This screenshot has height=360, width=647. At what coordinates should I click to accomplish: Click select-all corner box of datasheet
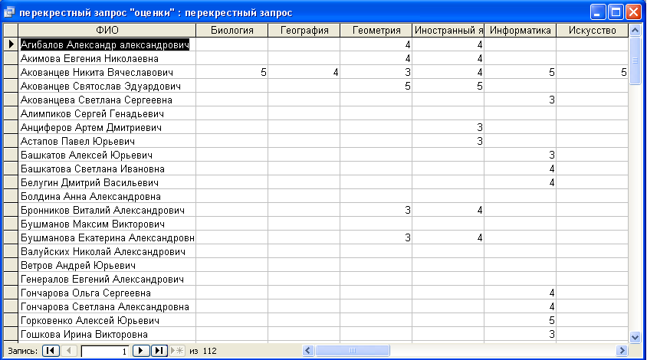[x=11, y=30]
